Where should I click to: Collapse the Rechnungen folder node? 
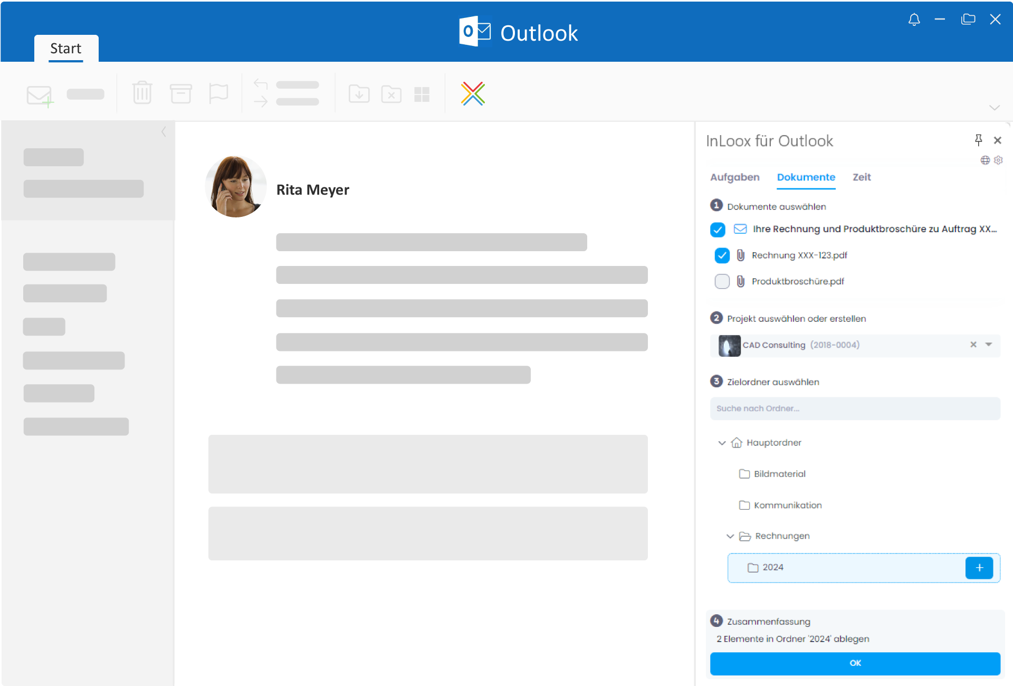click(x=730, y=536)
